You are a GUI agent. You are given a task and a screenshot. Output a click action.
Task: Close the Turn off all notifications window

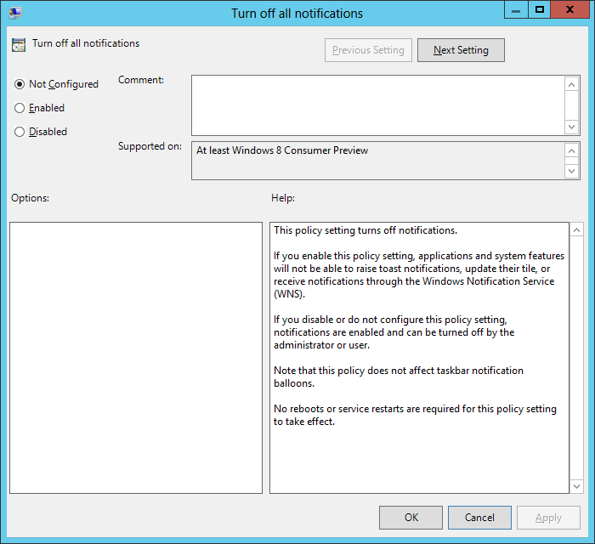[x=570, y=10]
